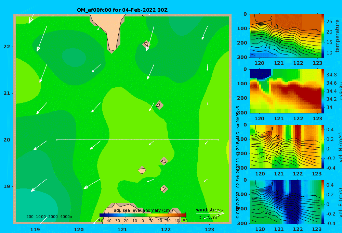
Task: Click the wind stress reference arrow in legend
Action: coord(210,213)
